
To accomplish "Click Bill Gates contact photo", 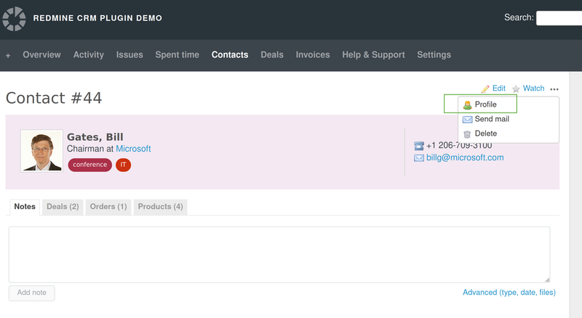I will [x=41, y=151].
